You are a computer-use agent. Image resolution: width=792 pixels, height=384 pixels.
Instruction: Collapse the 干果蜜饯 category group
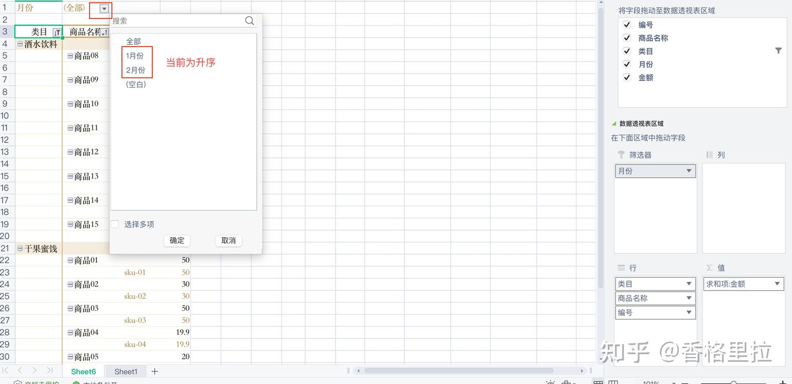tap(20, 249)
